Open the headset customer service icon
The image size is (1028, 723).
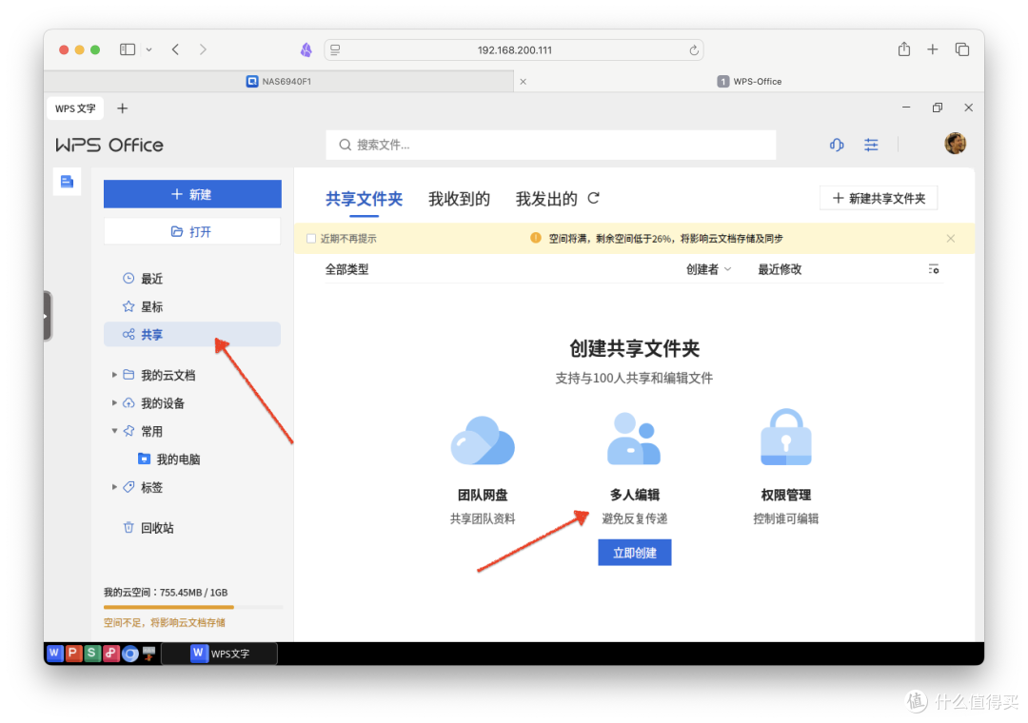point(836,145)
